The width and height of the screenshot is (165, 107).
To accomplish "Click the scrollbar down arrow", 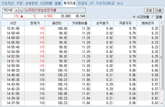I will click(x=162, y=104).
